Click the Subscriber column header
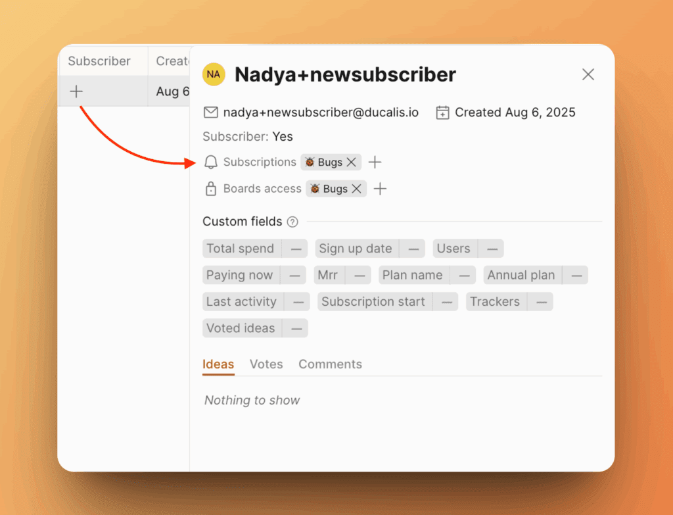Screen dimensions: 673x515 pos(99,61)
